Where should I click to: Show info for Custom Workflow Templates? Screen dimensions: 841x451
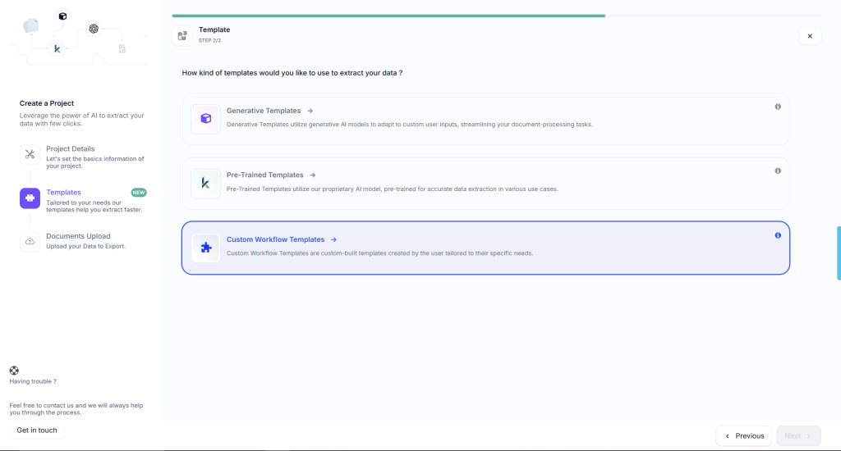(778, 235)
